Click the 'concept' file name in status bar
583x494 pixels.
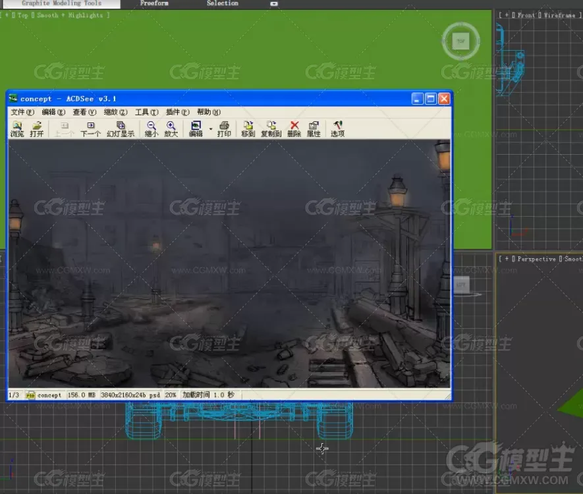[49, 395]
